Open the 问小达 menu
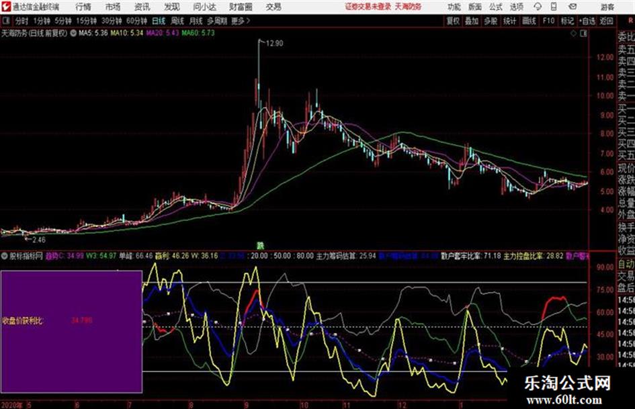 coord(204,7)
